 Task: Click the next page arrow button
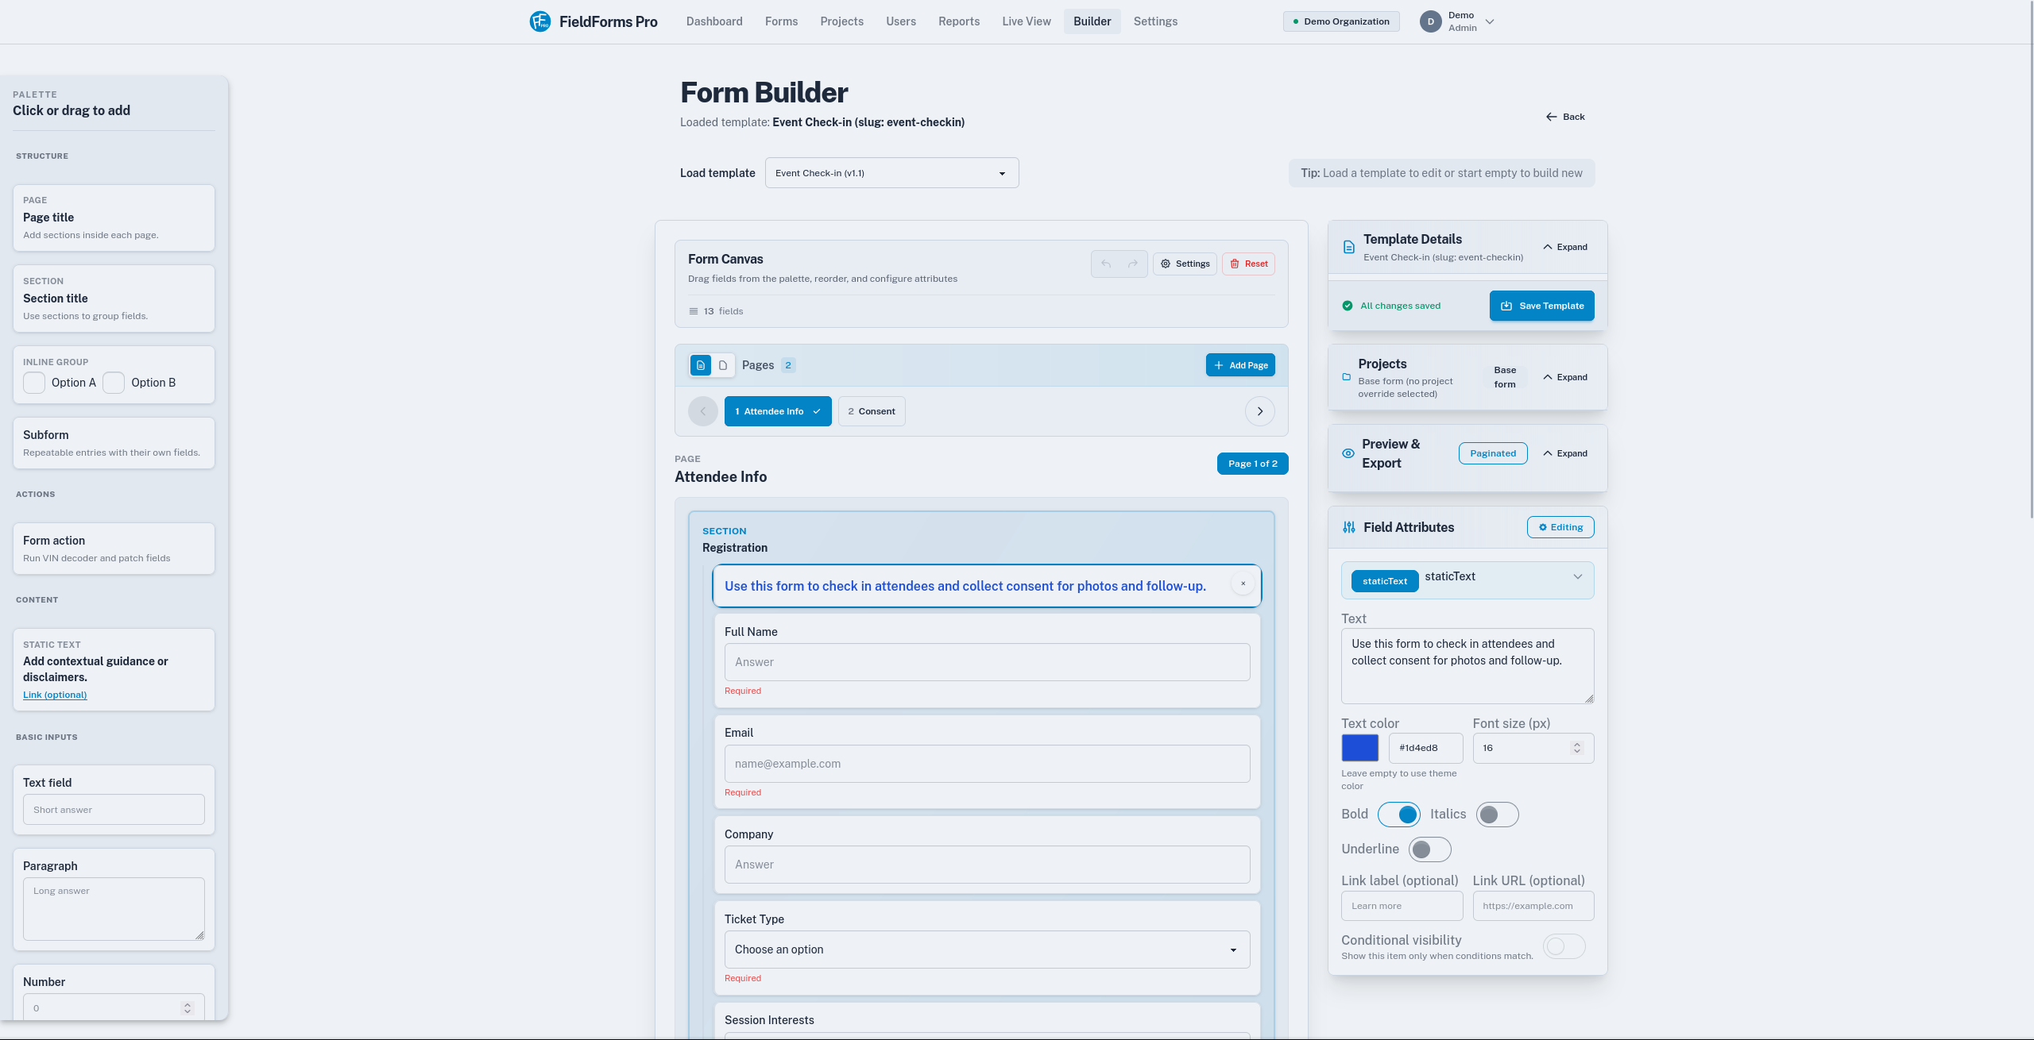coord(1260,411)
